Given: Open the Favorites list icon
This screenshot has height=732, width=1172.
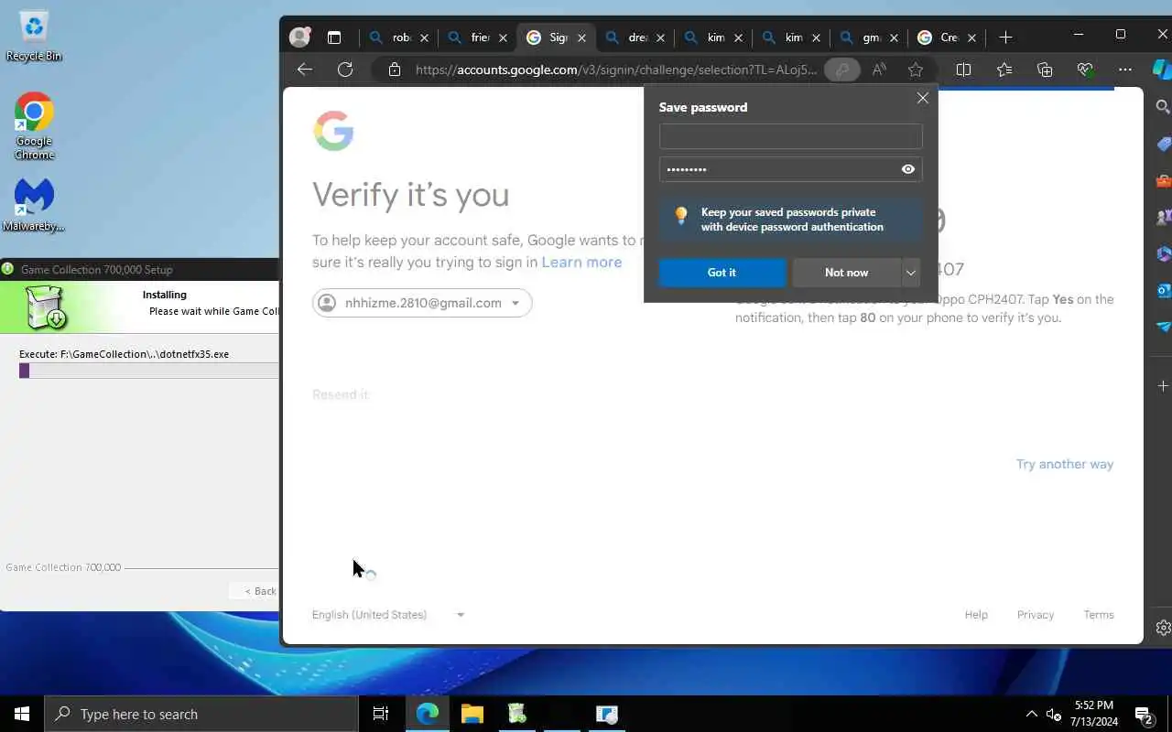Looking at the screenshot, I should pos(1004,70).
